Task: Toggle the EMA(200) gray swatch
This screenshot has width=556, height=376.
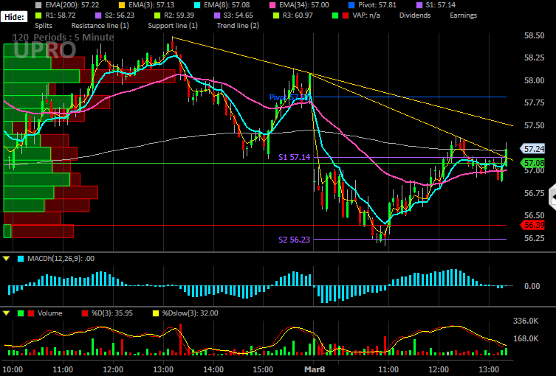Action: 38,5
